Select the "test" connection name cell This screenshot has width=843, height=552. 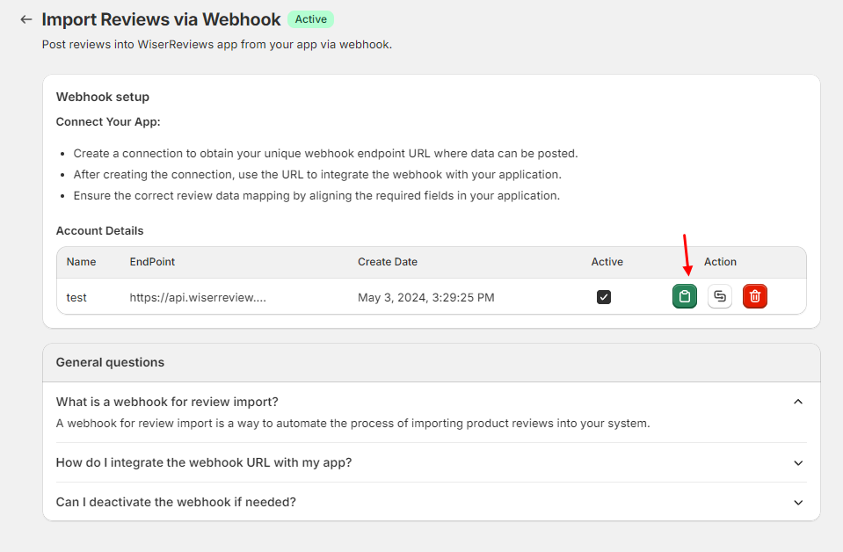pos(76,297)
